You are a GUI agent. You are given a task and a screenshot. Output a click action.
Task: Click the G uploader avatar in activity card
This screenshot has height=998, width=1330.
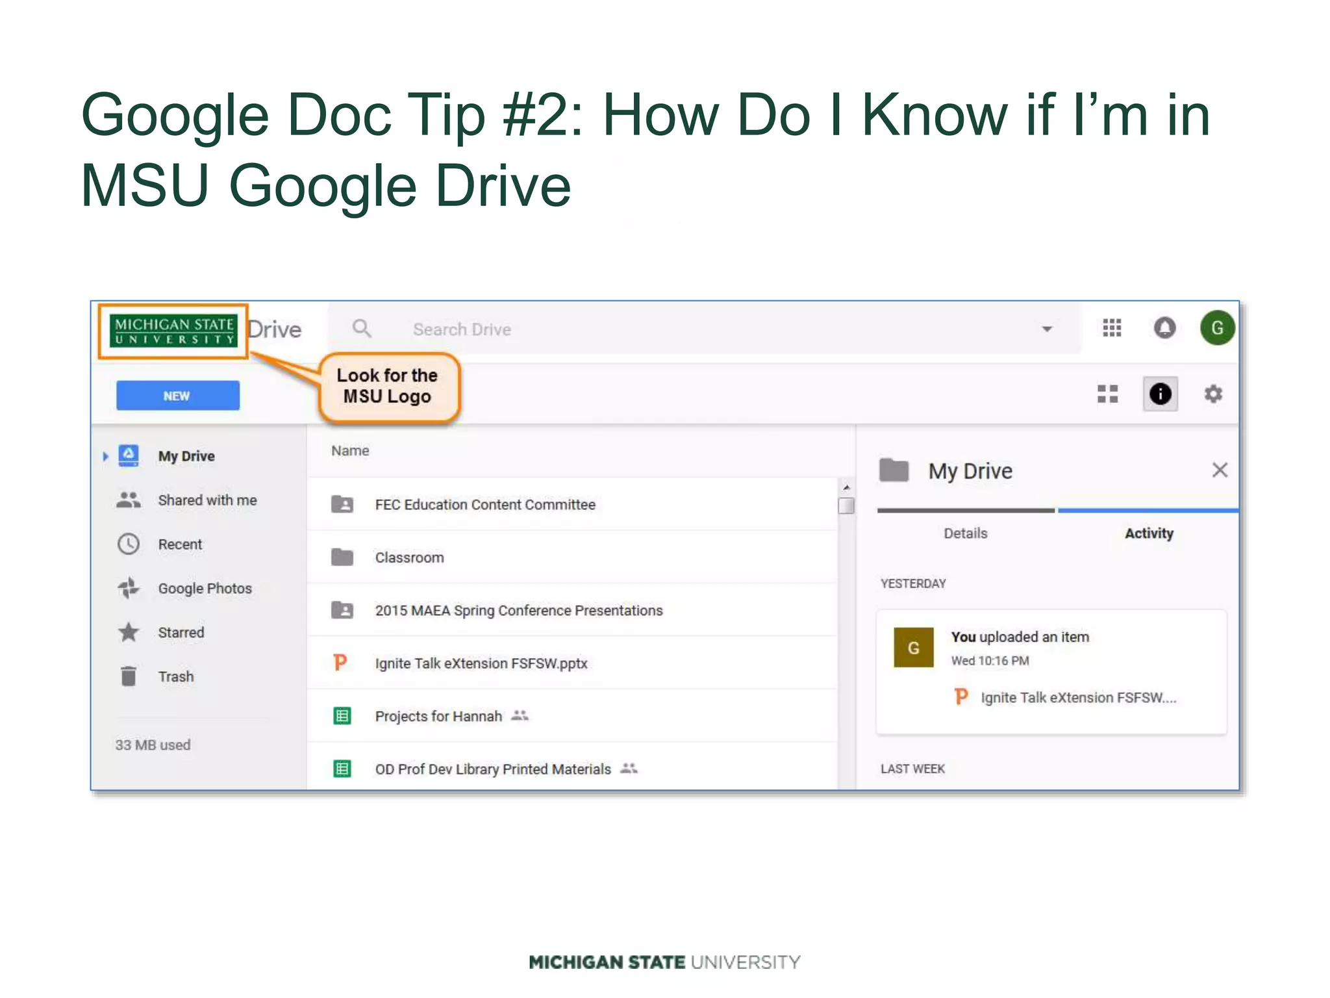pyautogui.click(x=914, y=647)
